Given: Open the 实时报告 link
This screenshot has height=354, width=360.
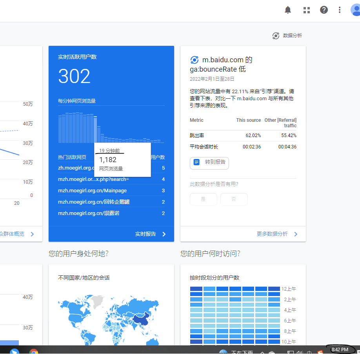Looking at the screenshot, I should point(151,234).
